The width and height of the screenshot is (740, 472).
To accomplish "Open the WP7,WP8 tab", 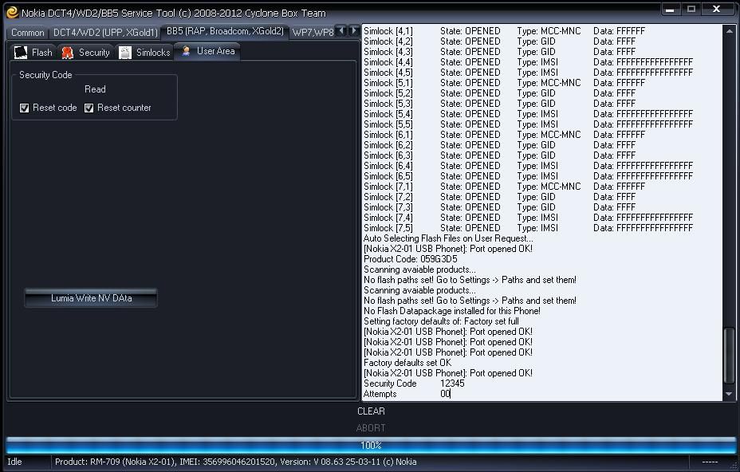I will click(x=313, y=33).
